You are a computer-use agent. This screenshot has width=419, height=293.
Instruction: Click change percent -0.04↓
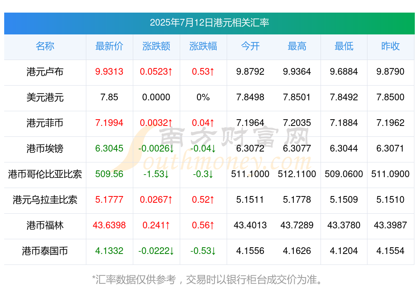click(203, 148)
